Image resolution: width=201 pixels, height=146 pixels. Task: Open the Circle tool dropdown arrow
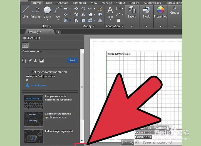47,20
